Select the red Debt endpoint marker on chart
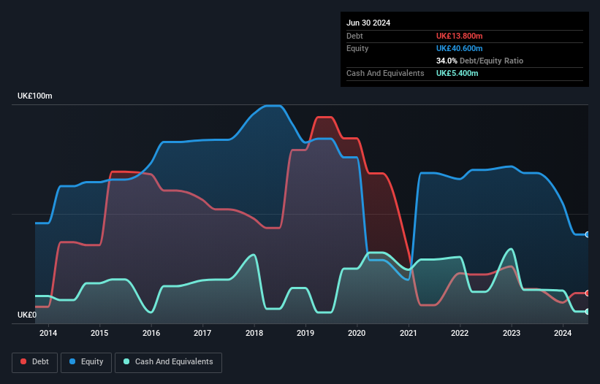Viewport: 600px width, 384px height. 588,293
